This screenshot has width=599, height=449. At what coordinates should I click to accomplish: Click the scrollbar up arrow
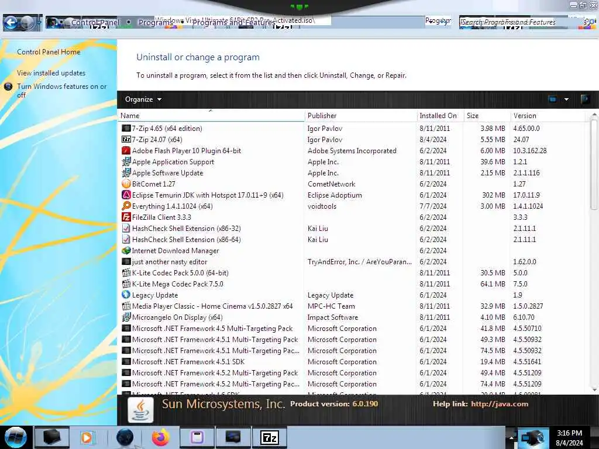click(x=594, y=115)
